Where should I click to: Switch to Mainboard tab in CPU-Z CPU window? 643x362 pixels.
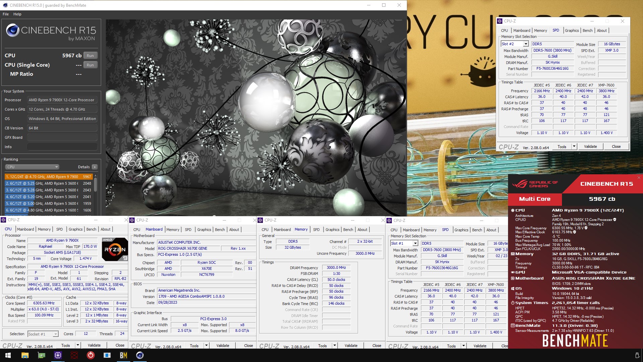coord(25,229)
